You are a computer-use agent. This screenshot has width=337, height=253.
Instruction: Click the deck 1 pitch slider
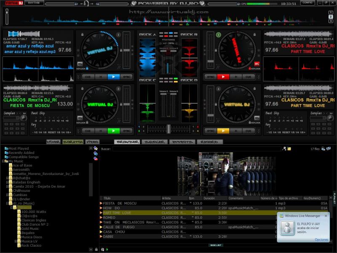tap(126, 50)
